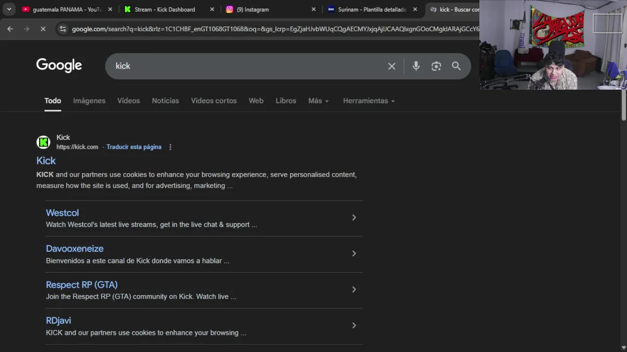Click the https://kick.com URL text

[77, 147]
